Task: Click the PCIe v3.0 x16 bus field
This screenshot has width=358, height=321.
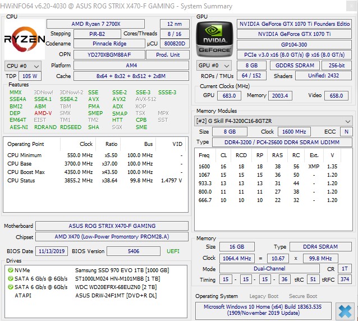Action: 294,55
